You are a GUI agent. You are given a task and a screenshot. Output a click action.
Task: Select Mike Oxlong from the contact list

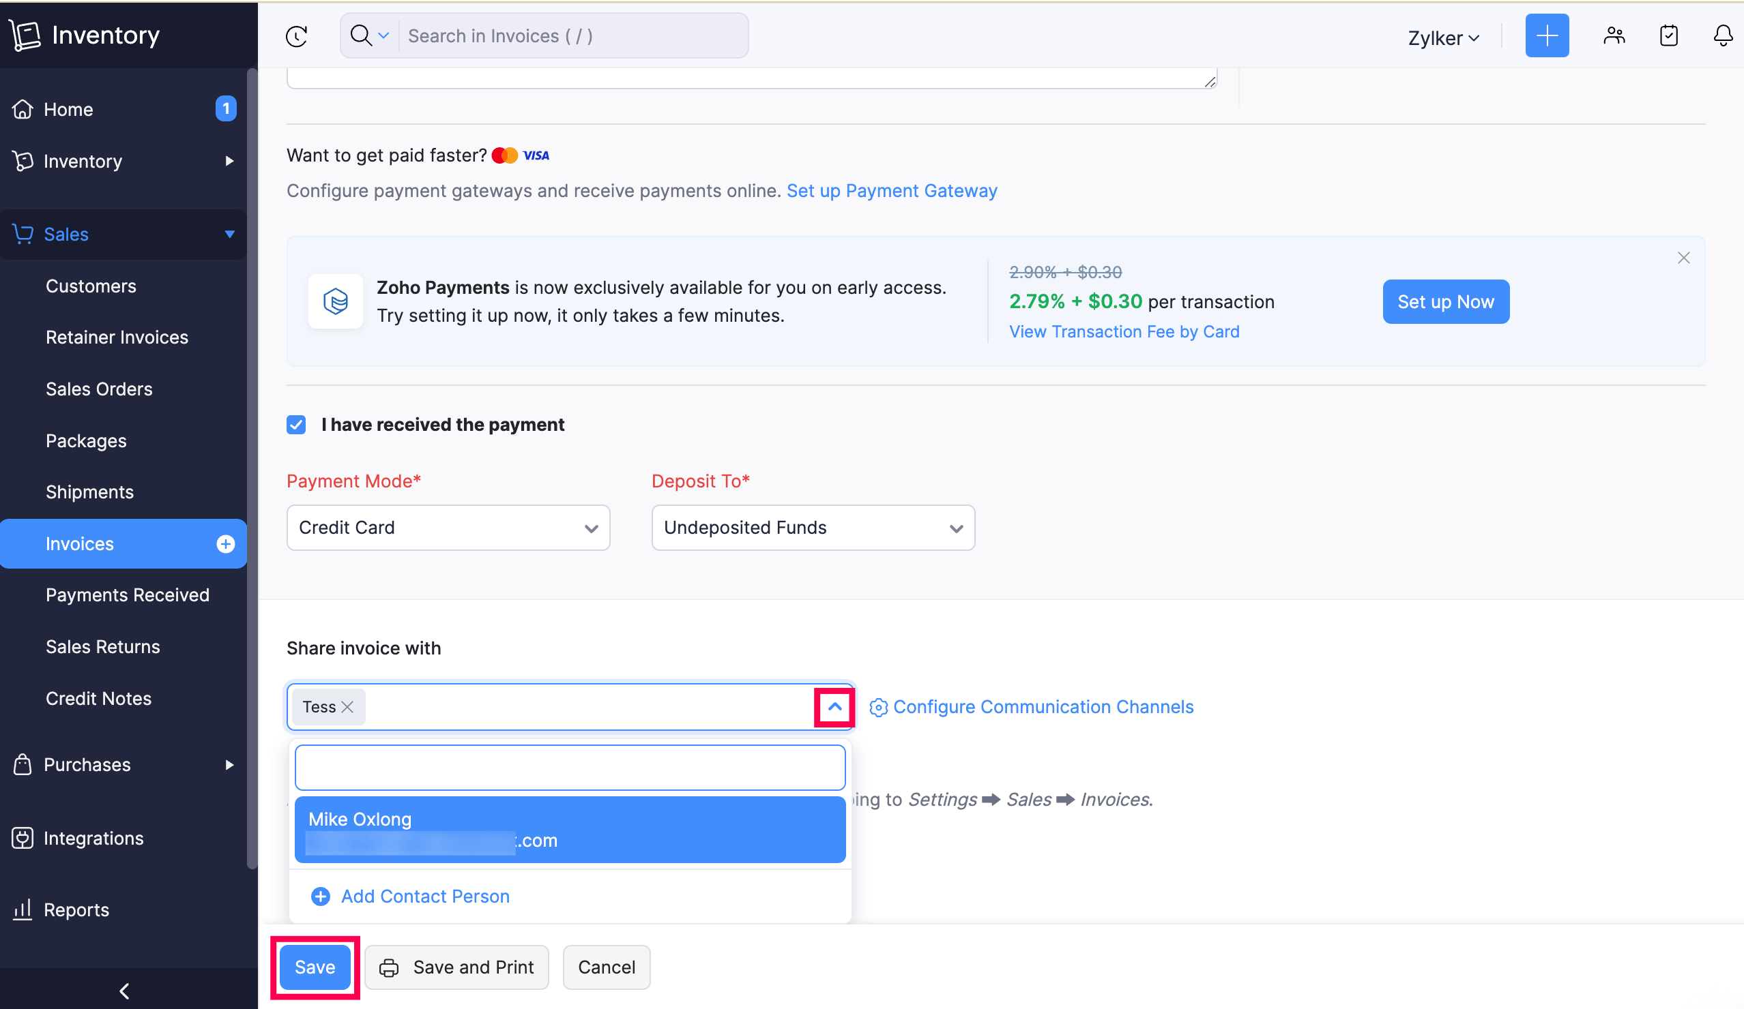click(x=569, y=829)
